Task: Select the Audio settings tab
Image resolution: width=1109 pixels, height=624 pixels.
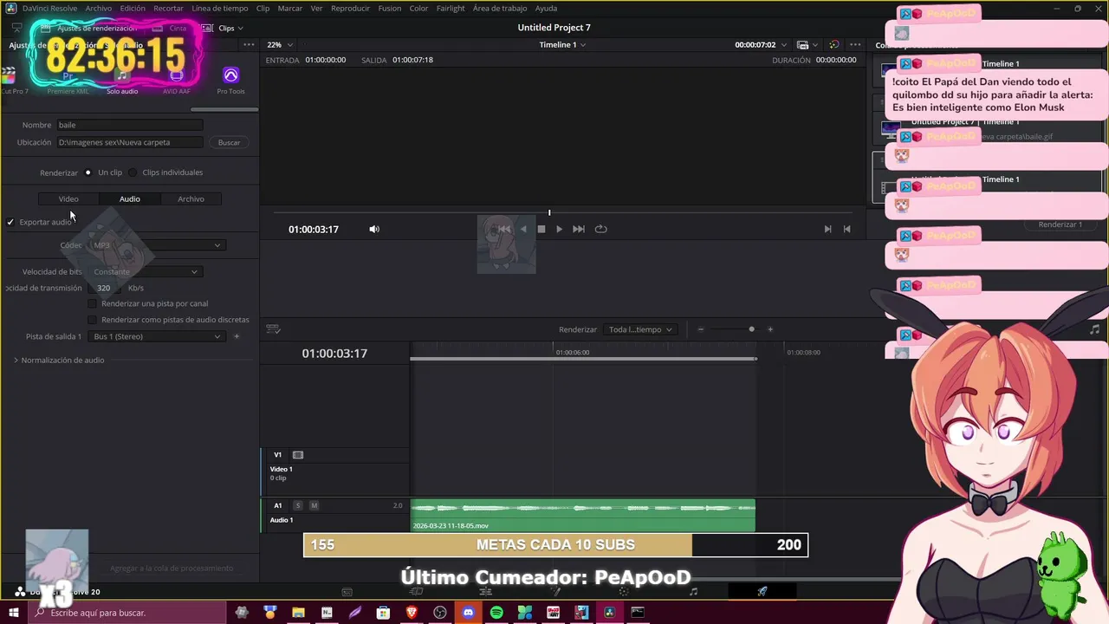Action: [x=130, y=198]
